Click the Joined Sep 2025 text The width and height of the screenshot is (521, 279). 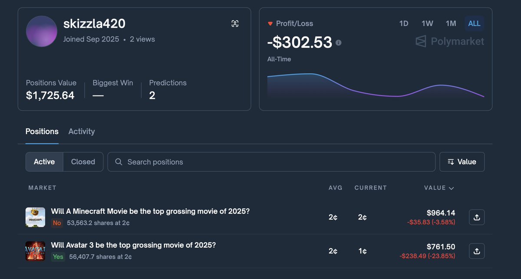point(91,39)
